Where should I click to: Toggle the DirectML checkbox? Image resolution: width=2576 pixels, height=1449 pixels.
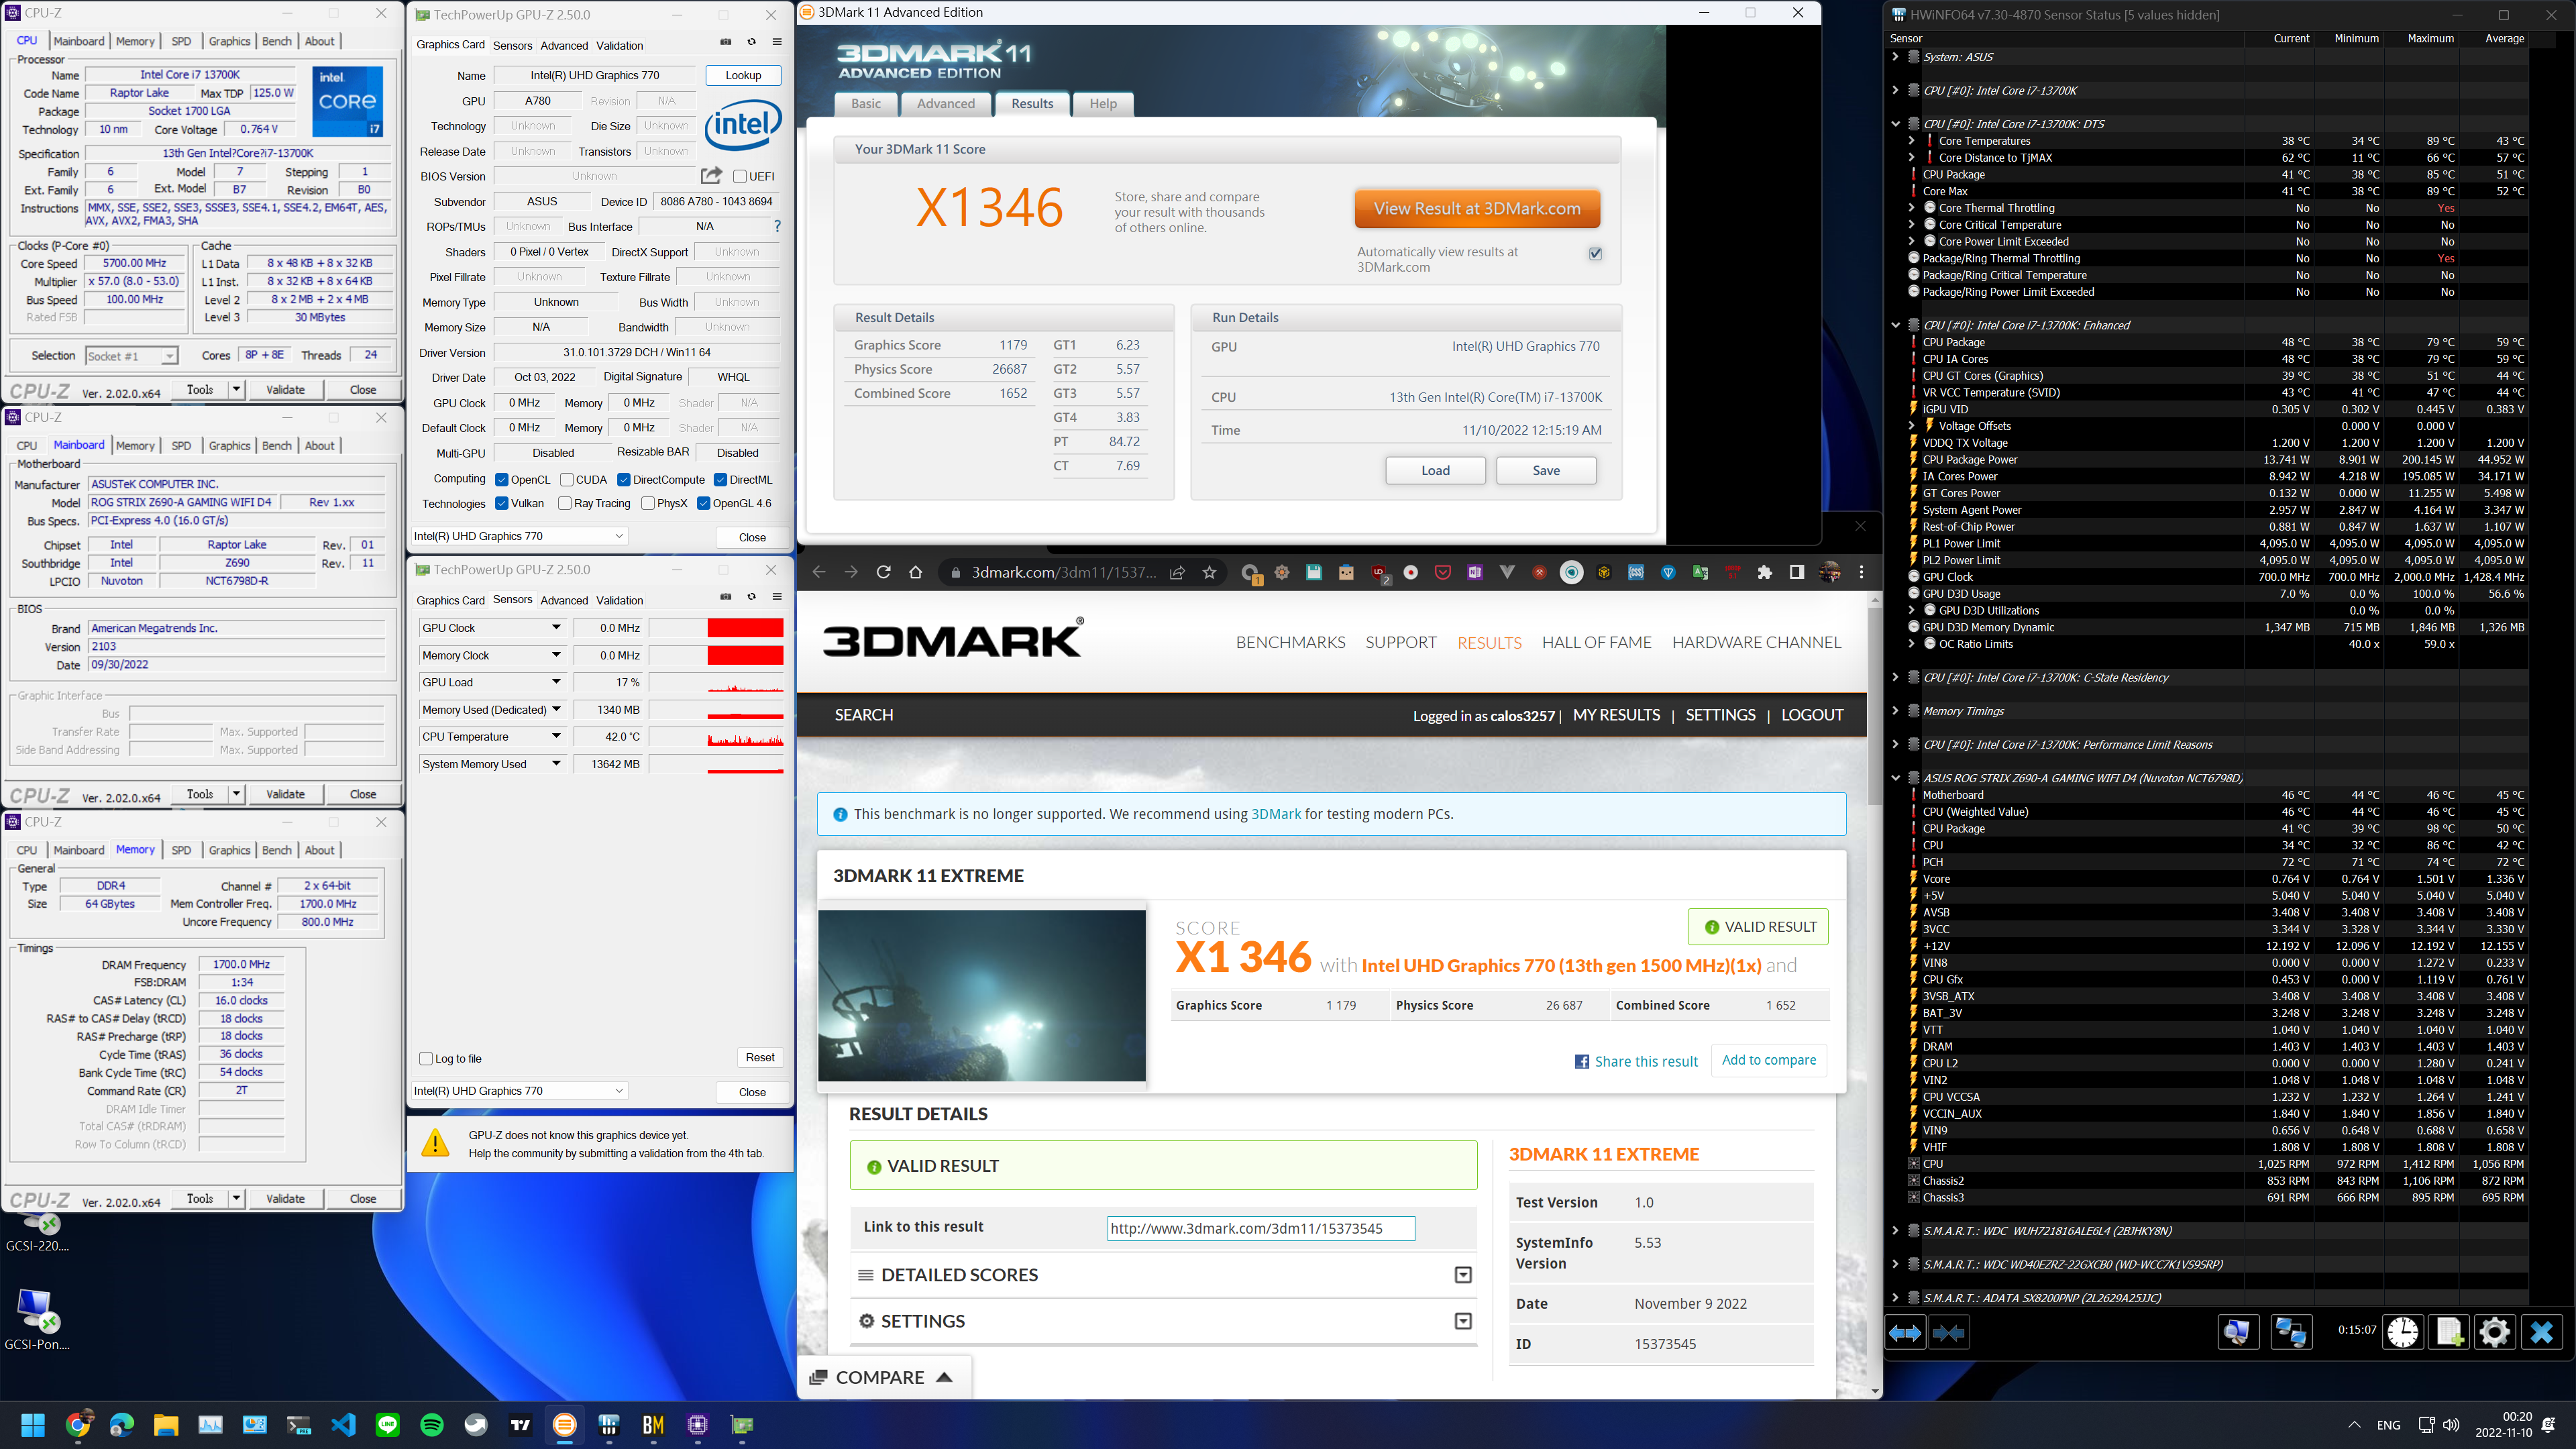[720, 480]
